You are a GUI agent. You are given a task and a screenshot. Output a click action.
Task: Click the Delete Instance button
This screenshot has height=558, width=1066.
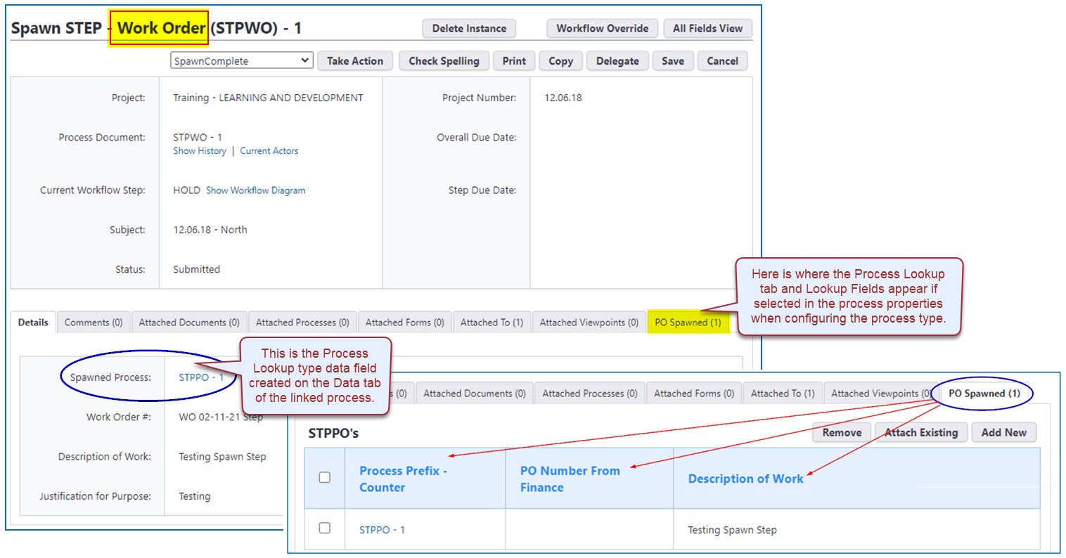coord(468,29)
